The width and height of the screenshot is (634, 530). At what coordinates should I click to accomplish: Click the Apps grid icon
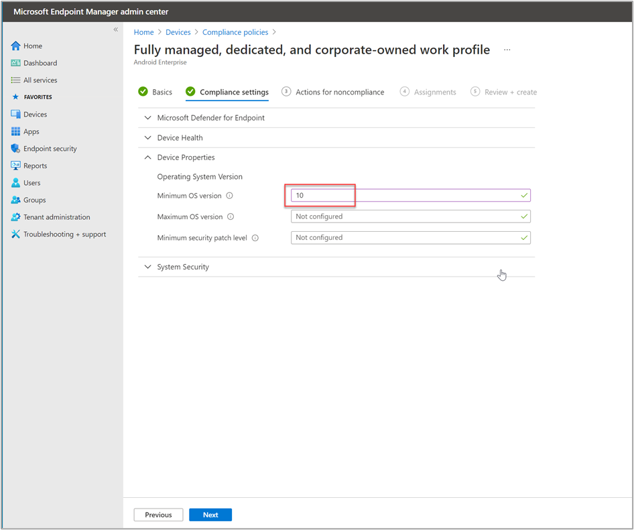(16, 132)
